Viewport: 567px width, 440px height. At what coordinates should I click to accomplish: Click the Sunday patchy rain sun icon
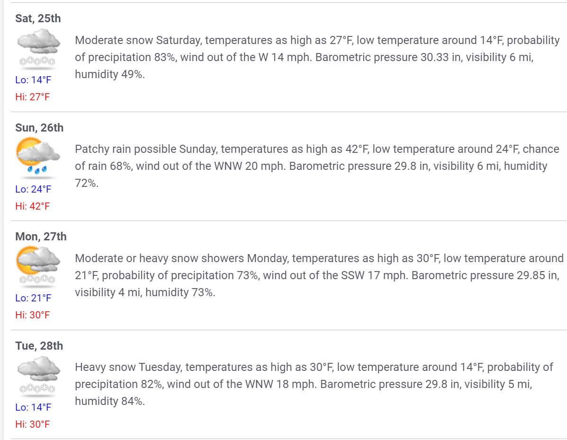[38, 158]
